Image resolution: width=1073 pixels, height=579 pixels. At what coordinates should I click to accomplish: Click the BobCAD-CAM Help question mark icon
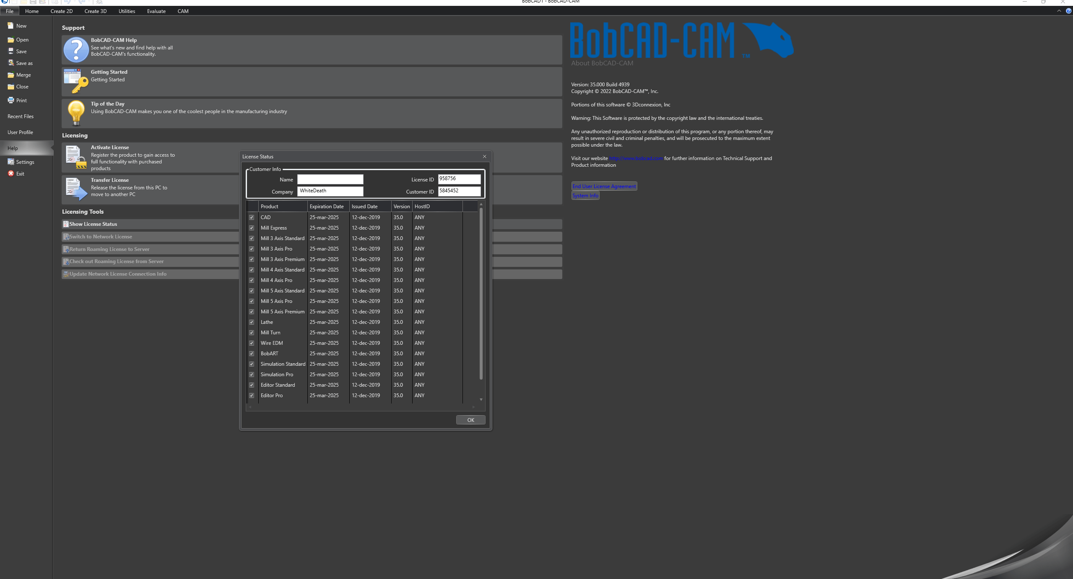(x=76, y=50)
